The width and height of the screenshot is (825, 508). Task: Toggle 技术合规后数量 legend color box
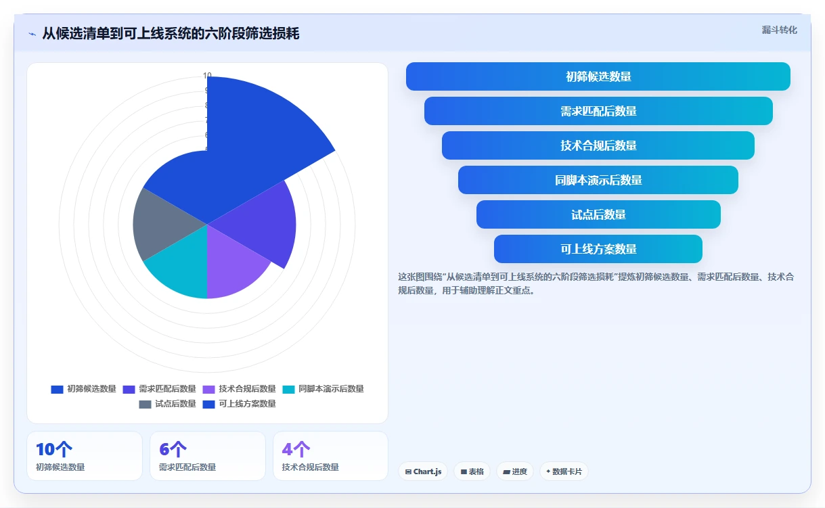(208, 389)
